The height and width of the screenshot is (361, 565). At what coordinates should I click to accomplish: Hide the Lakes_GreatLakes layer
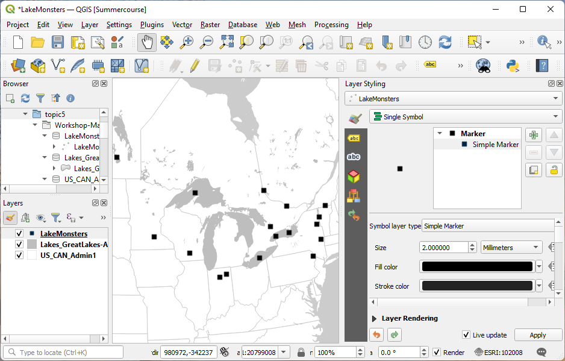pos(19,244)
